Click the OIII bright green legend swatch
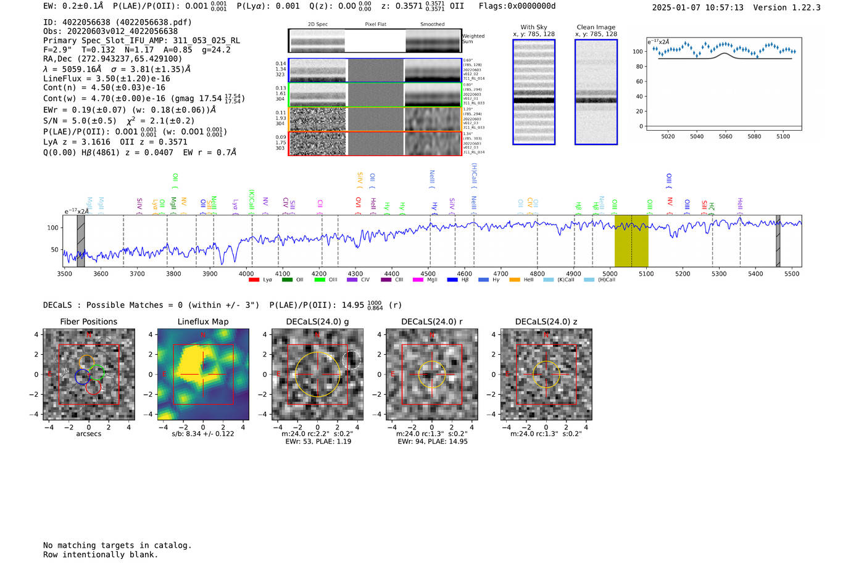This screenshot has width=864, height=588. (x=320, y=280)
